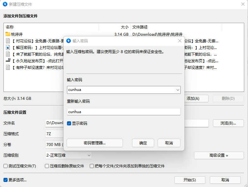Expand the 输入密码 dropdown arrow
The height and width of the screenshot is (187, 248).
coord(177,90)
